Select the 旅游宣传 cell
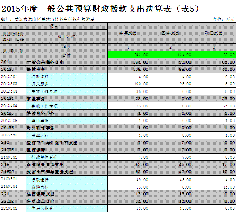The height and width of the screenshot is (212, 236). tap(67, 187)
